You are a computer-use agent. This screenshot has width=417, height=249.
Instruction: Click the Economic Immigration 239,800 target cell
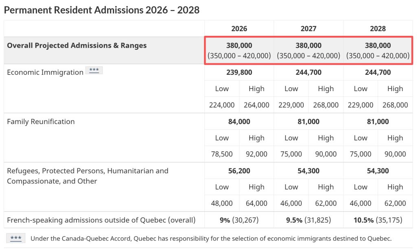(239, 72)
